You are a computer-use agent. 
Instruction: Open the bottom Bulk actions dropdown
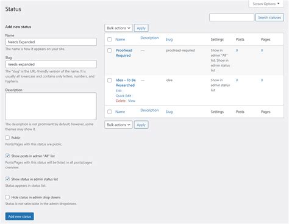118,125
